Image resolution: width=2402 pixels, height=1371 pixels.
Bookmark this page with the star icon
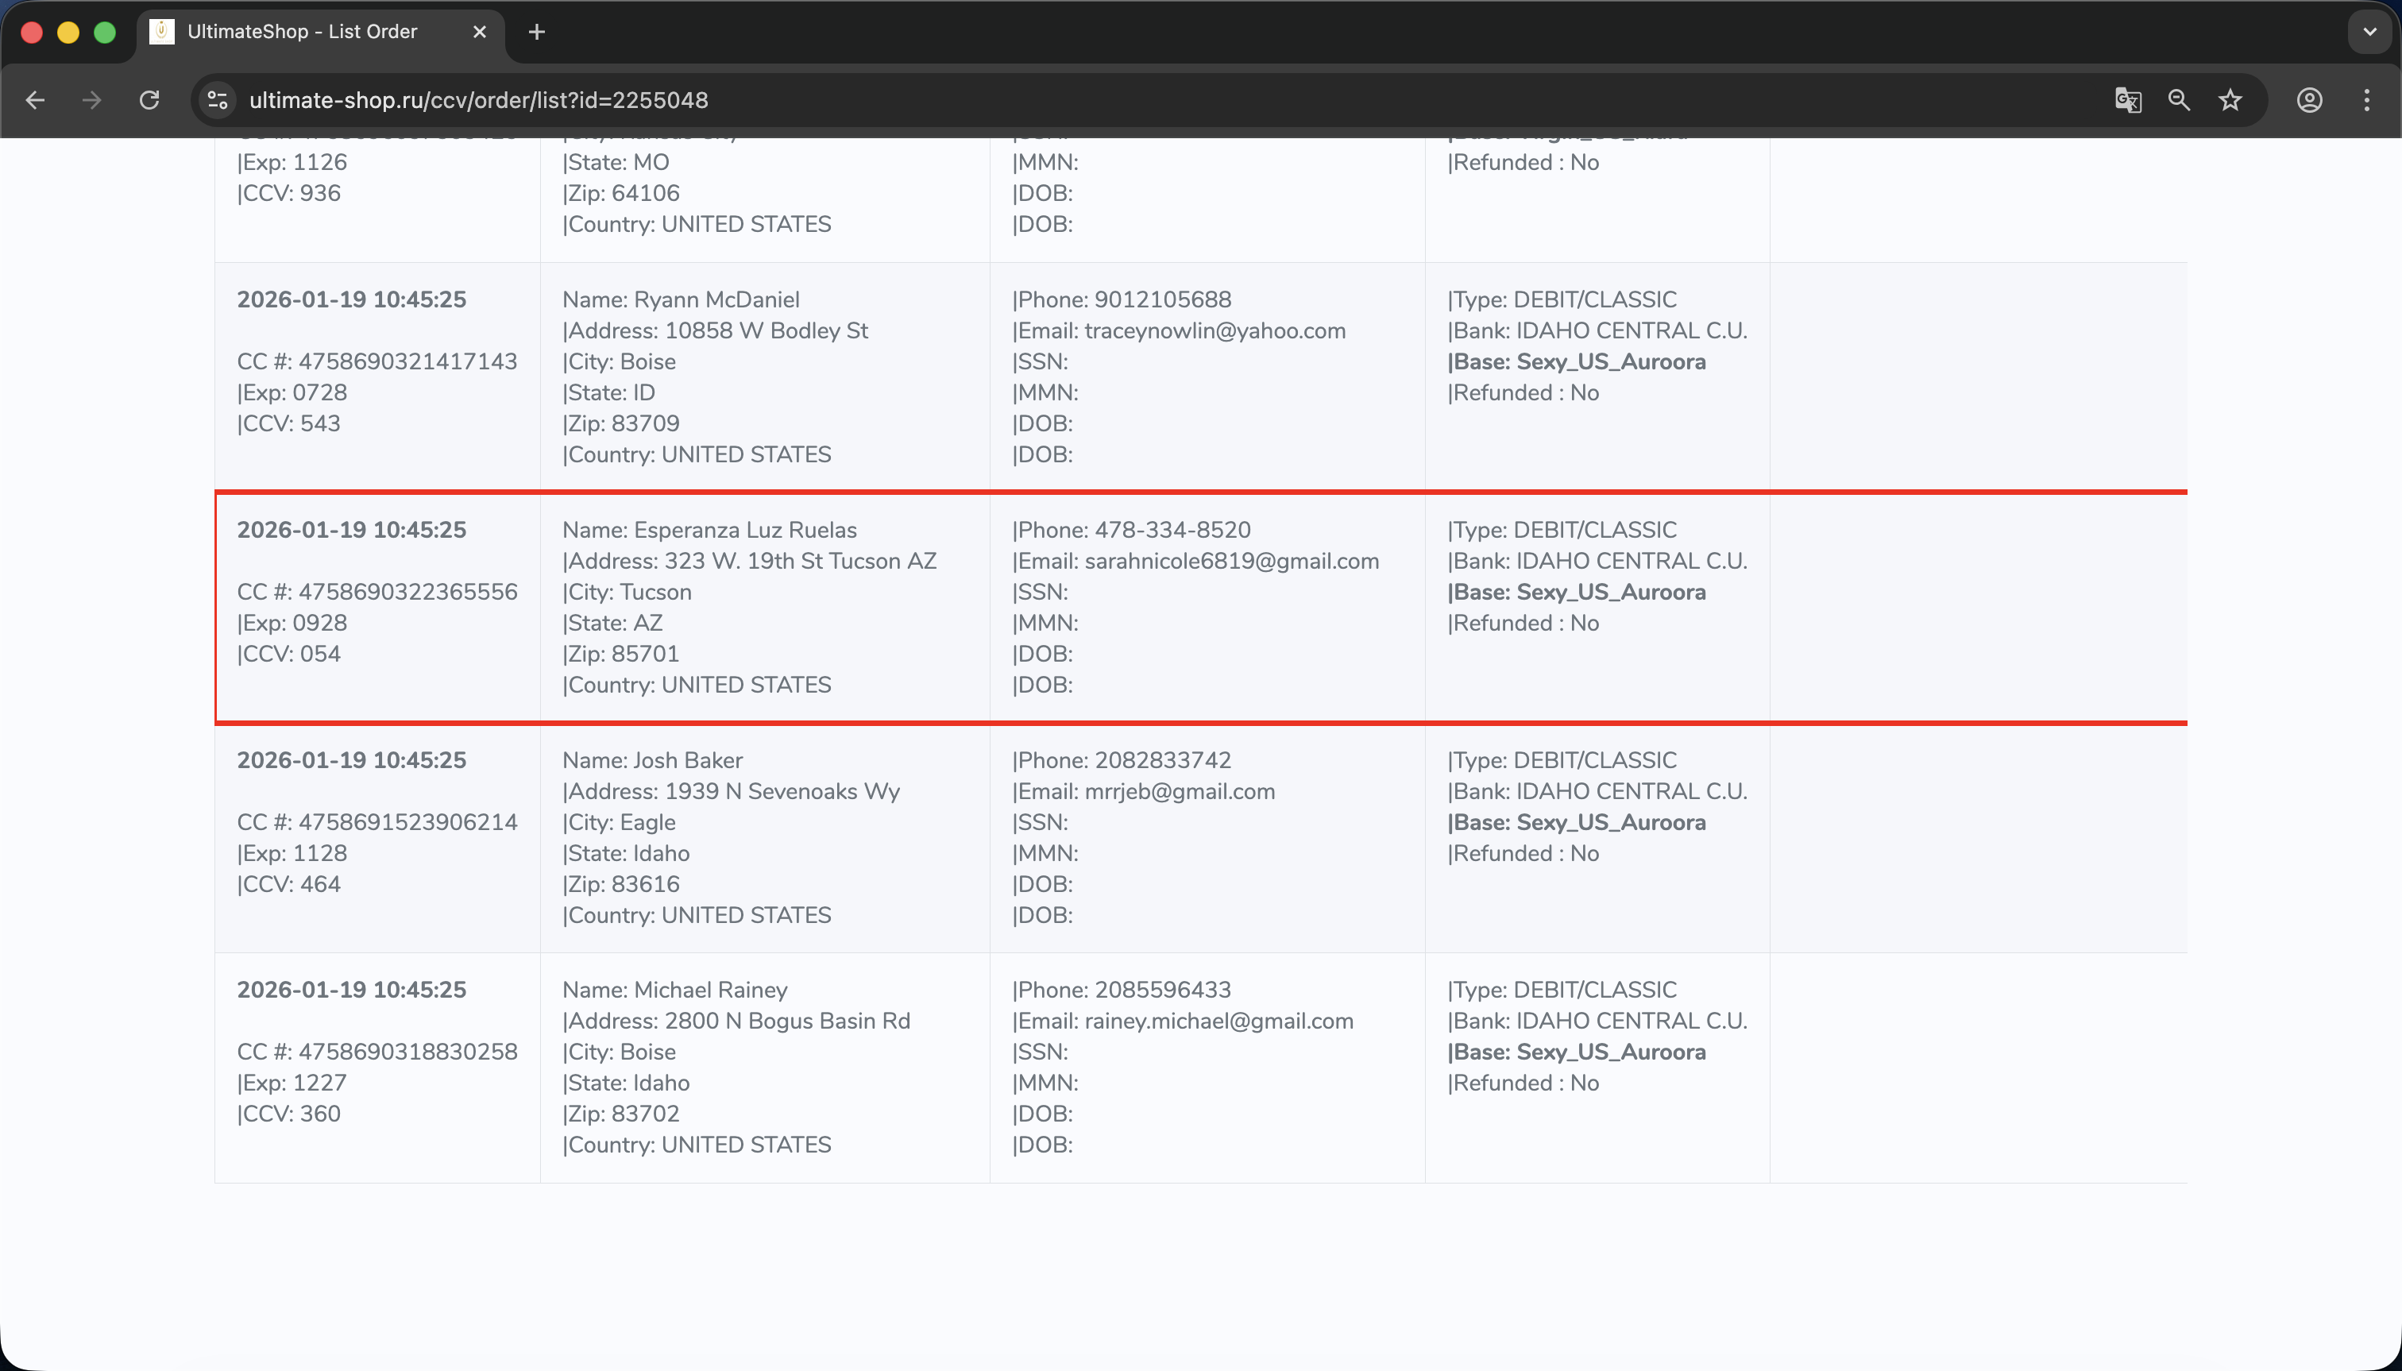(2230, 100)
